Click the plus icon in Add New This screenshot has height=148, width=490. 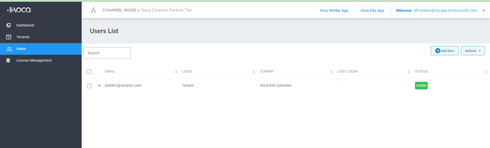438,51
